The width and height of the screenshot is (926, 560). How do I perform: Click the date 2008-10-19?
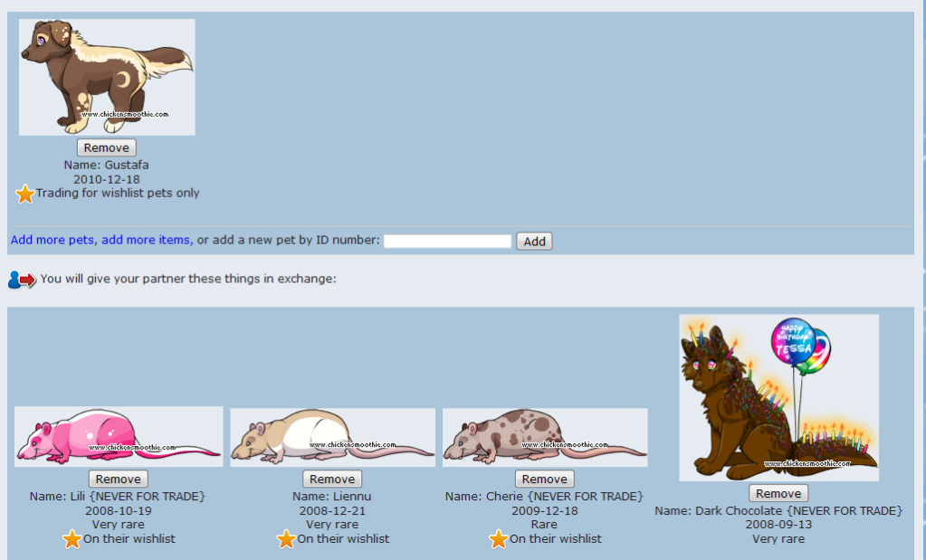118,510
